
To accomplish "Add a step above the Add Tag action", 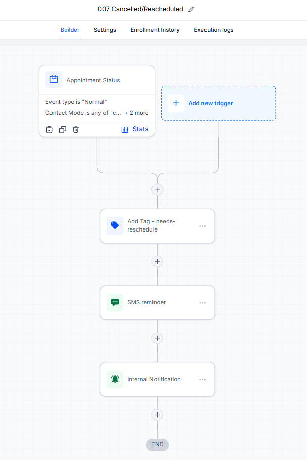I will point(158,190).
